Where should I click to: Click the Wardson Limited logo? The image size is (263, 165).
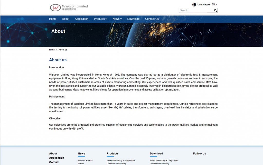coord(69,7)
